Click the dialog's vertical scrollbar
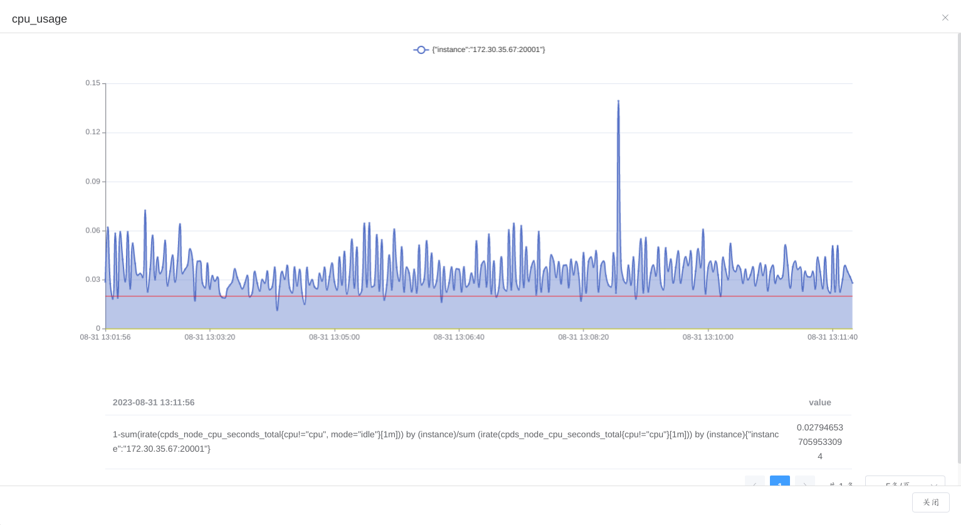Screen dimensions: 961x525 pos(958,251)
